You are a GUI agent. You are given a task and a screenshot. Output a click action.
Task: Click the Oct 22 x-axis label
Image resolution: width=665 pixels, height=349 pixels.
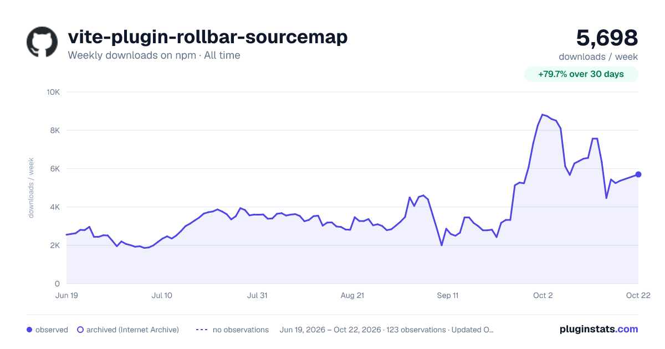pos(638,295)
